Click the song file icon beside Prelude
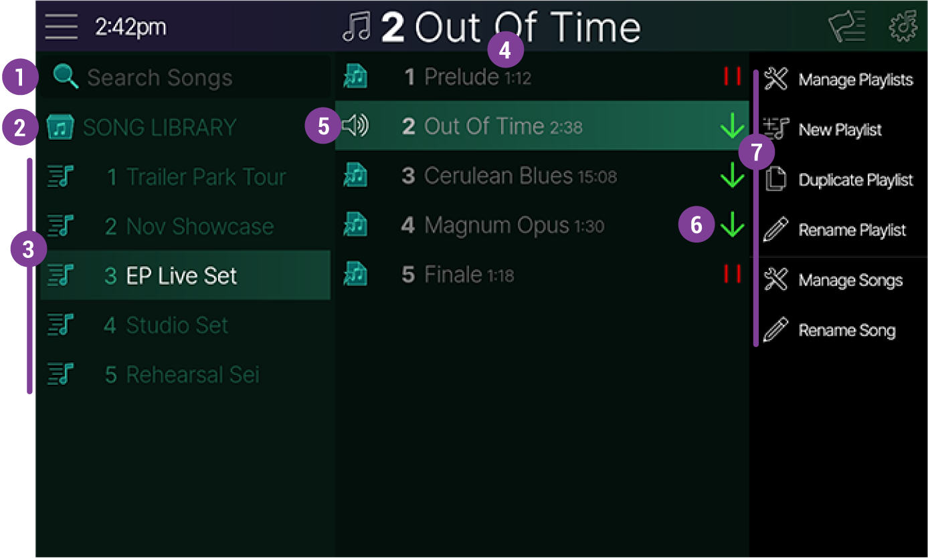 point(355,77)
